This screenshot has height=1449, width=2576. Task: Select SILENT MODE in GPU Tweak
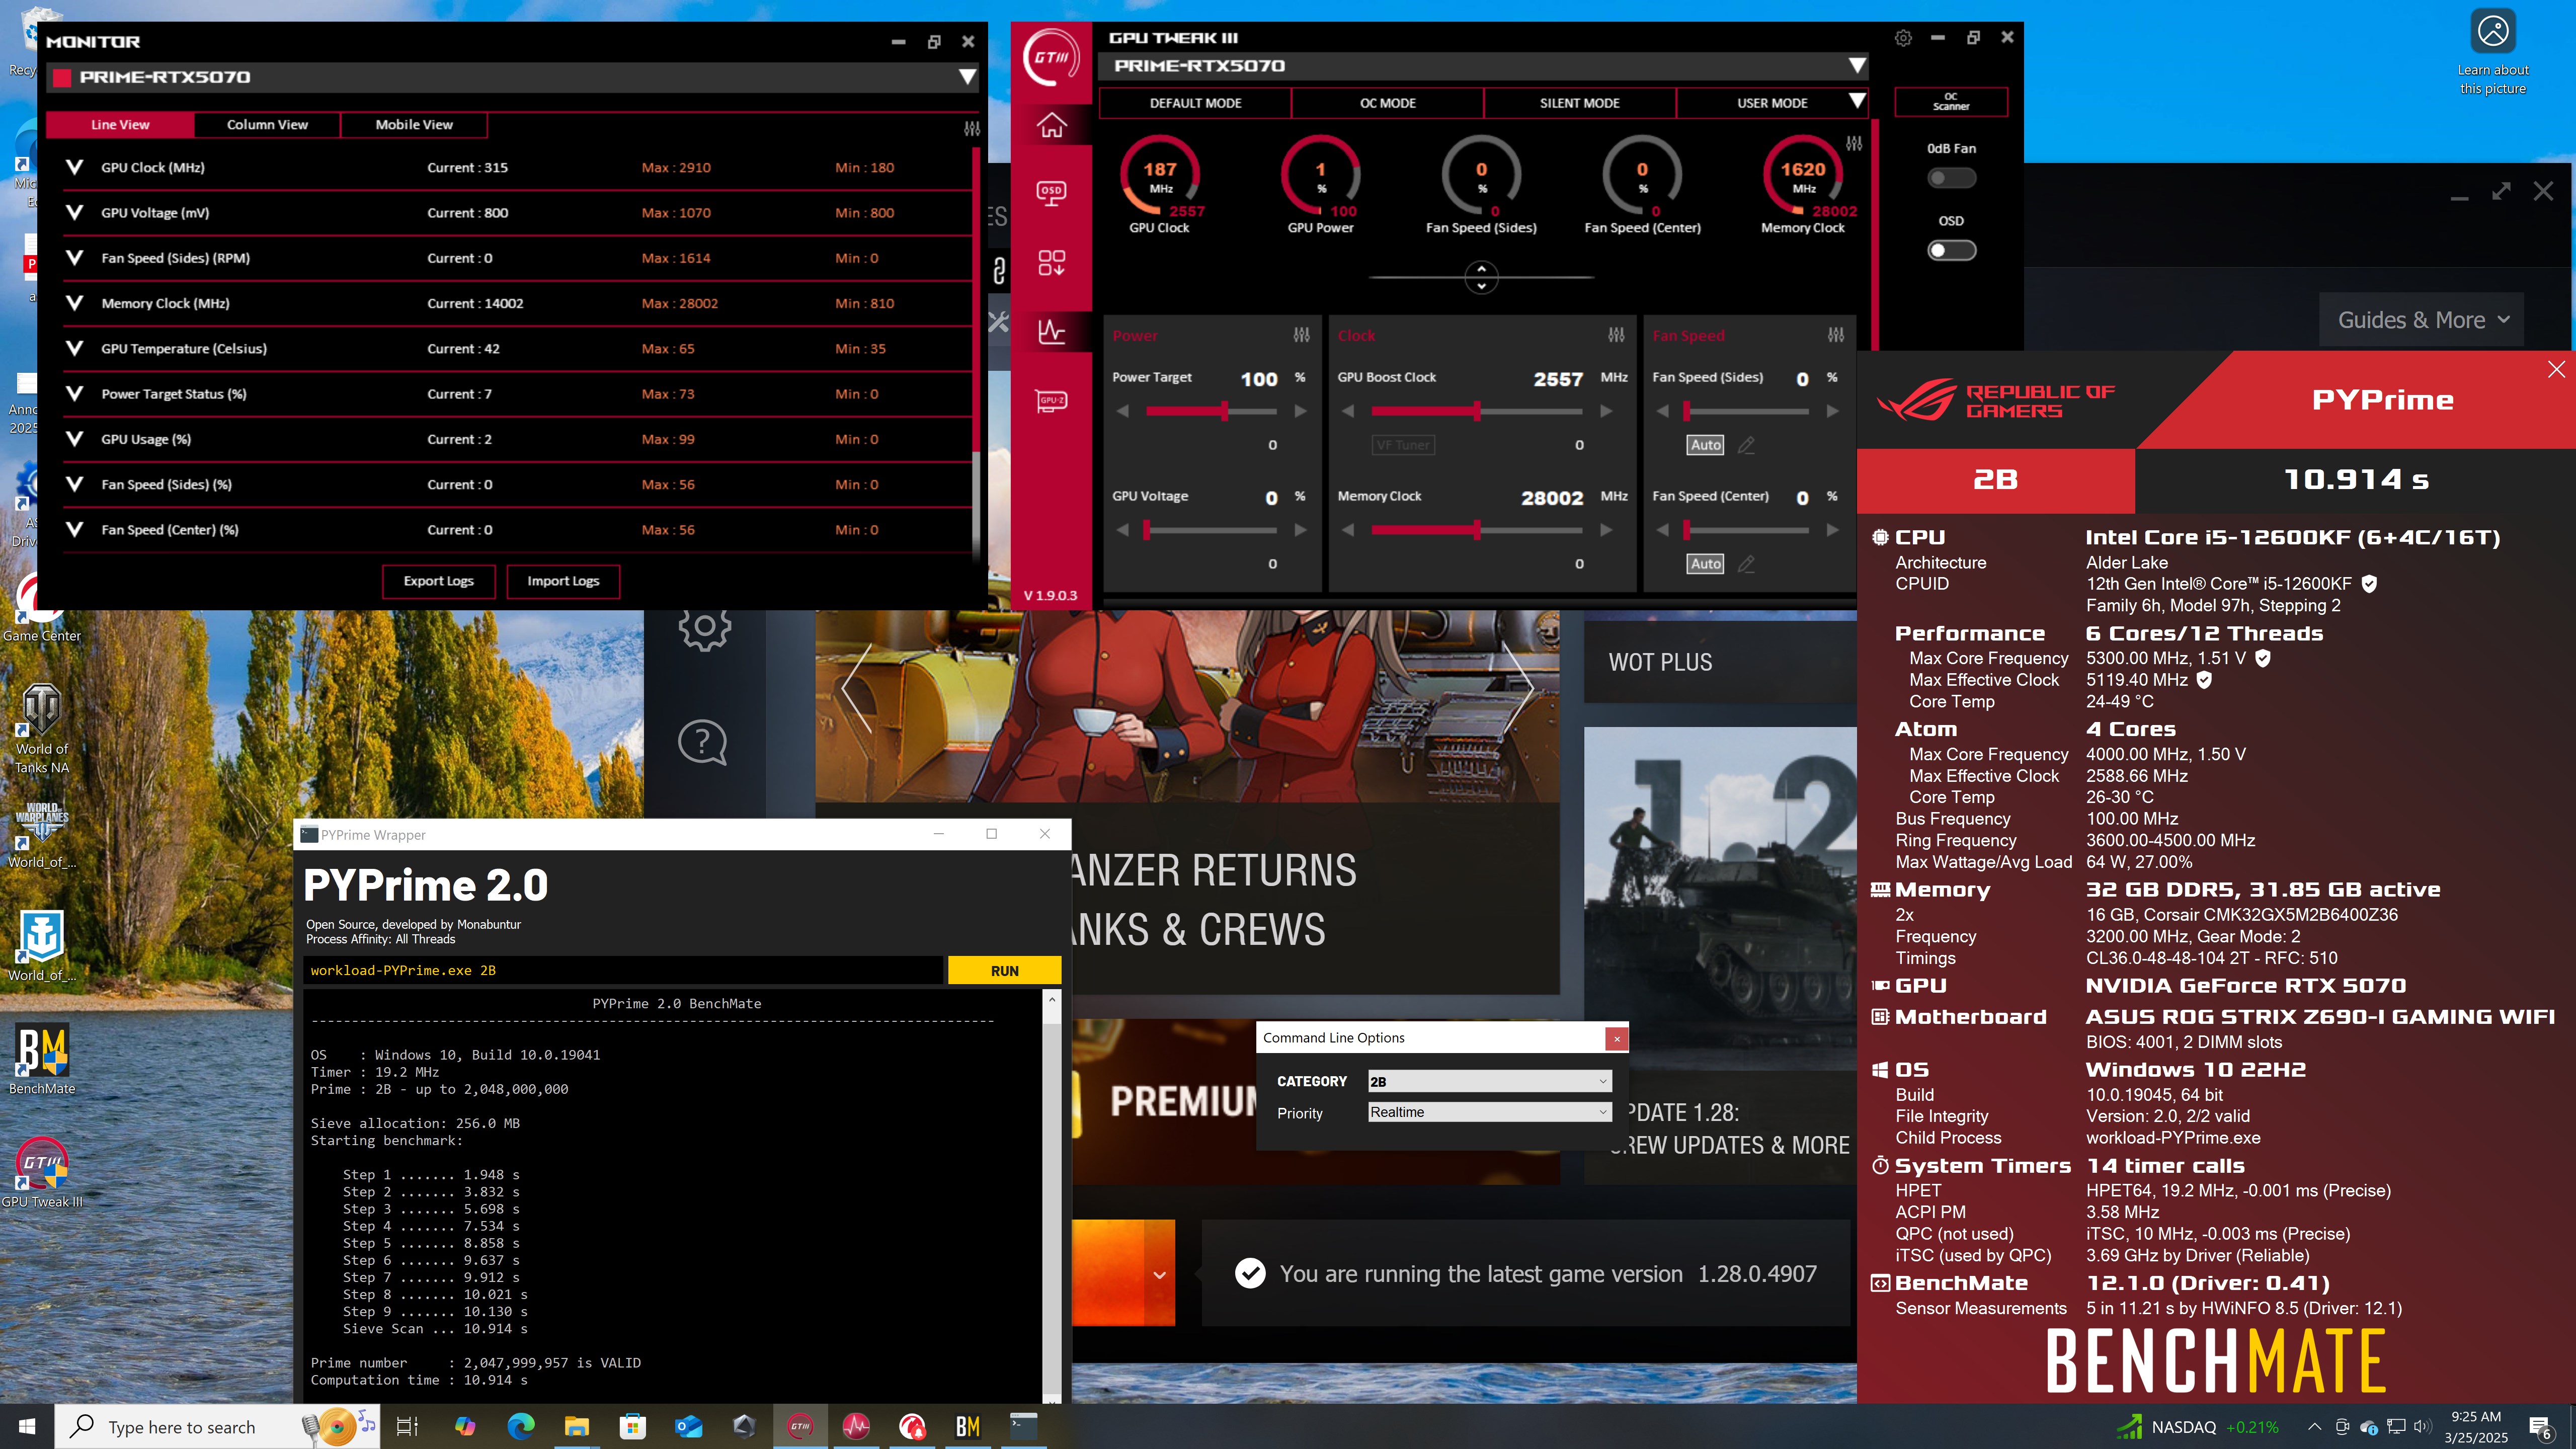pyautogui.click(x=1579, y=103)
